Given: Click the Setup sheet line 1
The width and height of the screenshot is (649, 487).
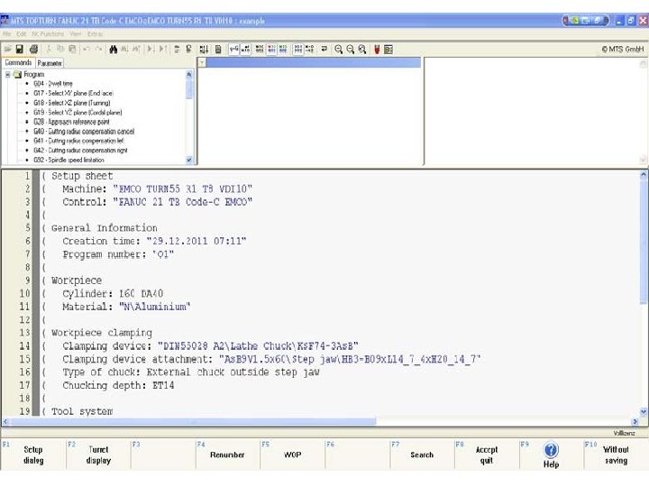Looking at the screenshot, I should [82, 176].
